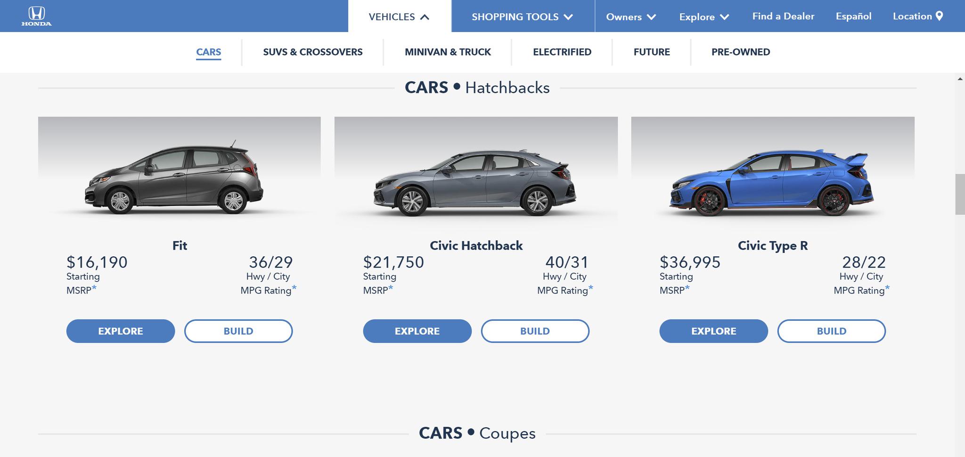The width and height of the screenshot is (965, 457).
Task: Explore the Honda Fit
Action: pyautogui.click(x=121, y=331)
